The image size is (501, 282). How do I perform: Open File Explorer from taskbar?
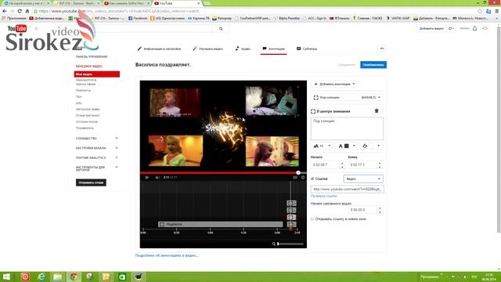point(57,277)
